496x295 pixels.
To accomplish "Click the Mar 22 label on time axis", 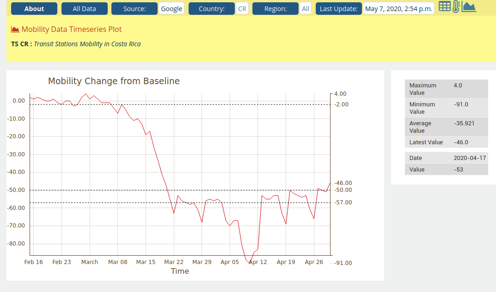I will (174, 262).
